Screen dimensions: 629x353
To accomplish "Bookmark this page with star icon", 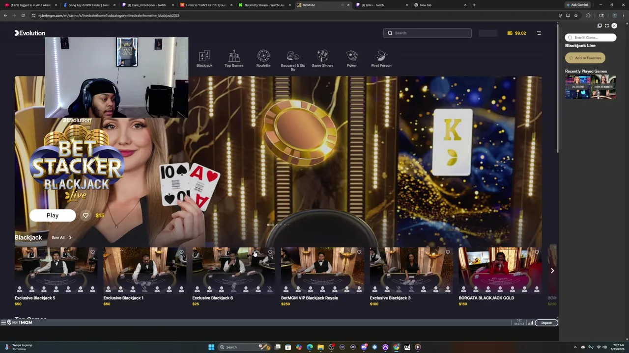I will [x=576, y=15].
